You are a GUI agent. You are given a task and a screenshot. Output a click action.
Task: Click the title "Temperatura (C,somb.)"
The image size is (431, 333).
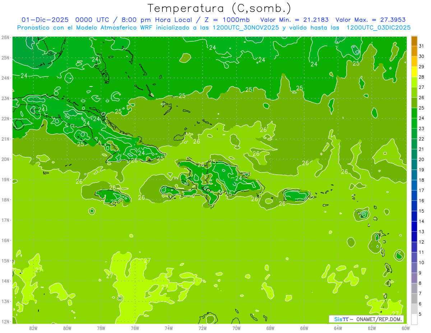click(x=219, y=8)
